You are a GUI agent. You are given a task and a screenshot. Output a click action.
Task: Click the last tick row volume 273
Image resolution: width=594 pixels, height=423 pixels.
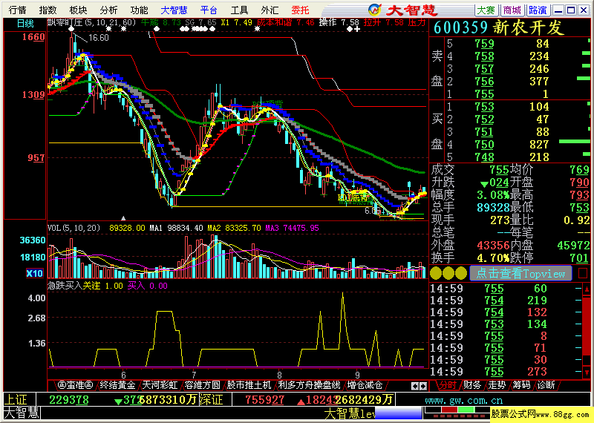[537, 372]
